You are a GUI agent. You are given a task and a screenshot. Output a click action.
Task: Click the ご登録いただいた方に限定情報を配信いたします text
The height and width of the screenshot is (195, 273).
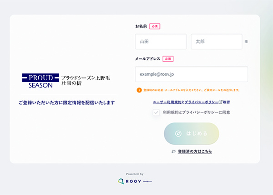tap(67, 102)
